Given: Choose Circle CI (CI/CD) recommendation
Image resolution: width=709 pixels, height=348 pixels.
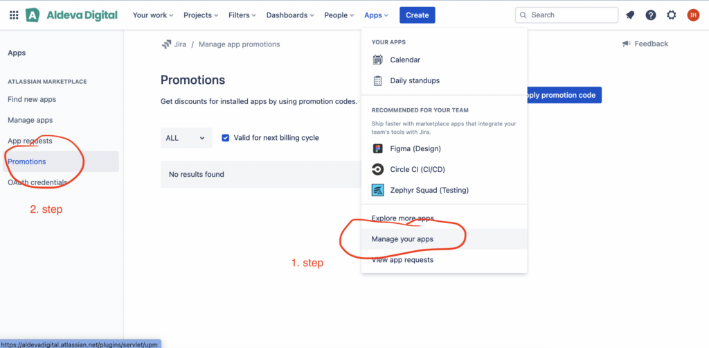Looking at the screenshot, I should pyautogui.click(x=444, y=169).
